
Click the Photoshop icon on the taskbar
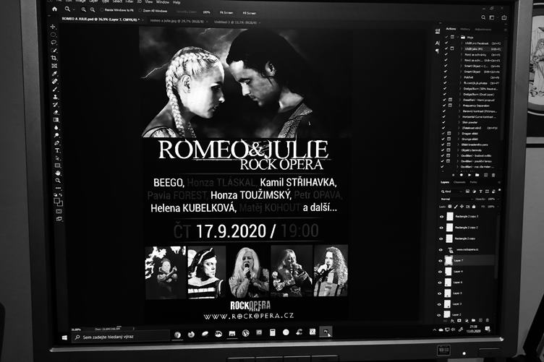click(326, 332)
